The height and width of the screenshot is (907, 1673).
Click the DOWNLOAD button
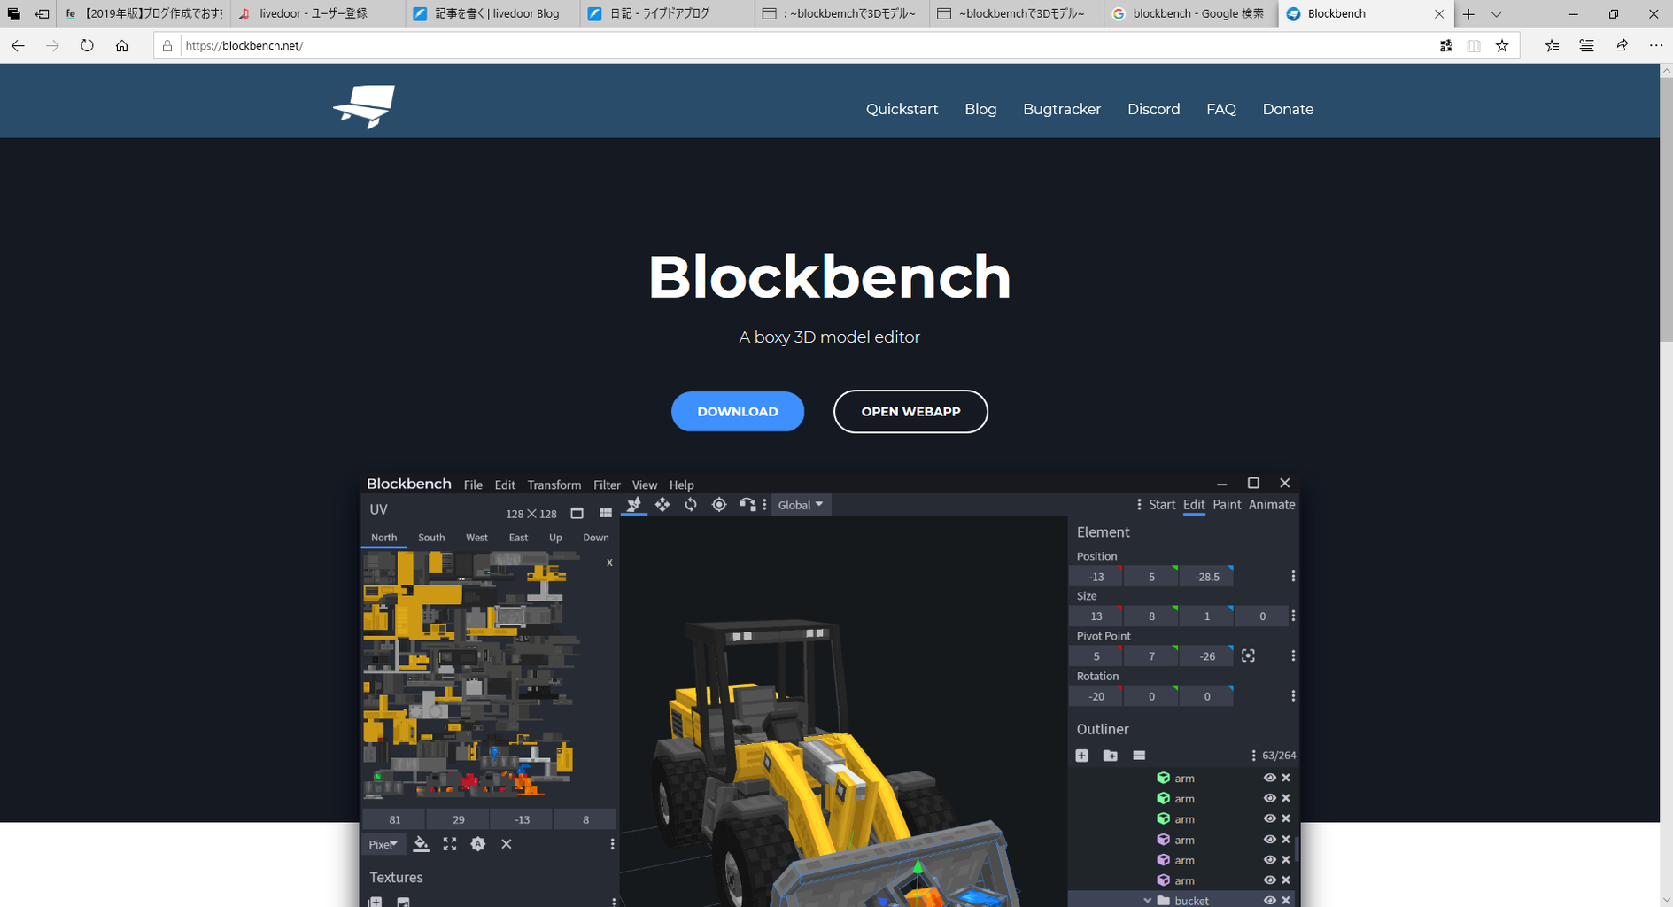tap(738, 412)
